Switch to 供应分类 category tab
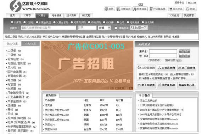The width and height of the screenshot is (202, 134). tap(12, 44)
